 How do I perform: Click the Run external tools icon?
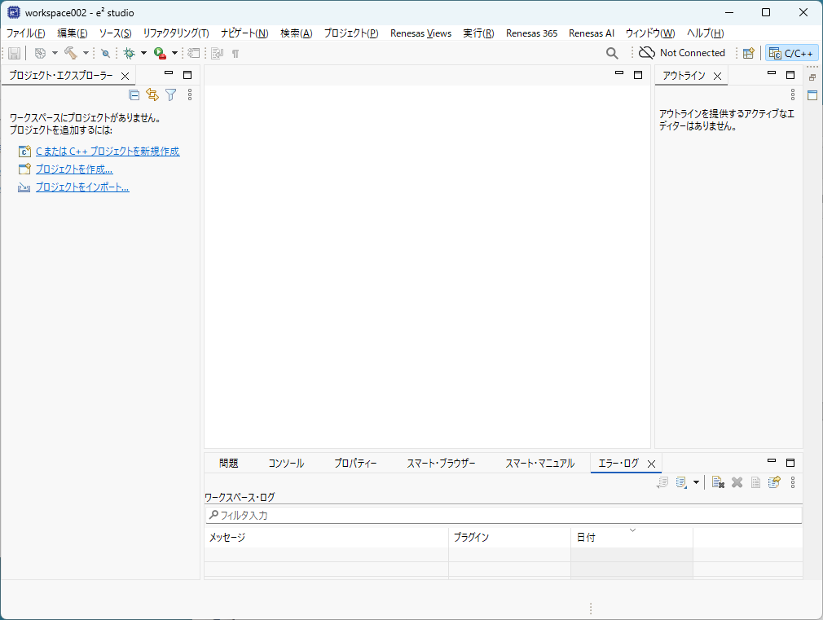160,53
